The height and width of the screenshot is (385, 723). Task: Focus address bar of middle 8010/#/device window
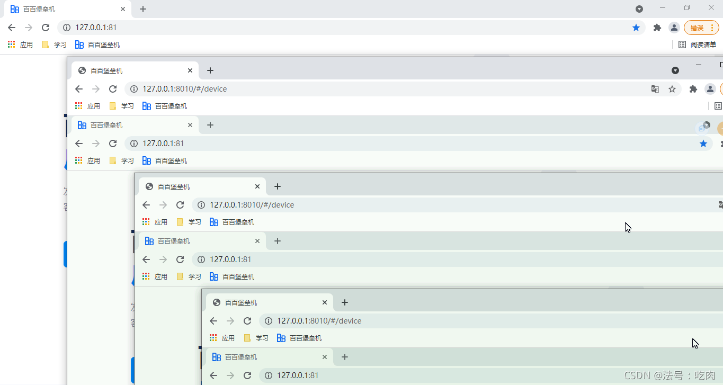click(457, 205)
